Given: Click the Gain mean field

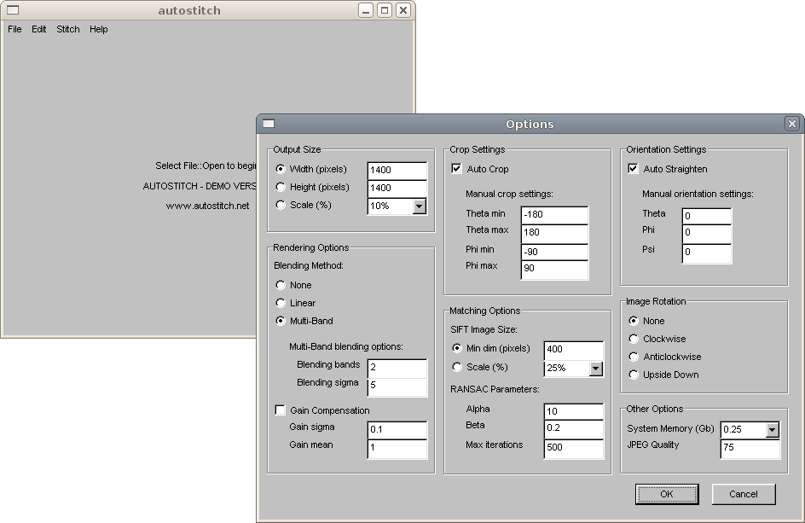Looking at the screenshot, I should pos(397,449).
